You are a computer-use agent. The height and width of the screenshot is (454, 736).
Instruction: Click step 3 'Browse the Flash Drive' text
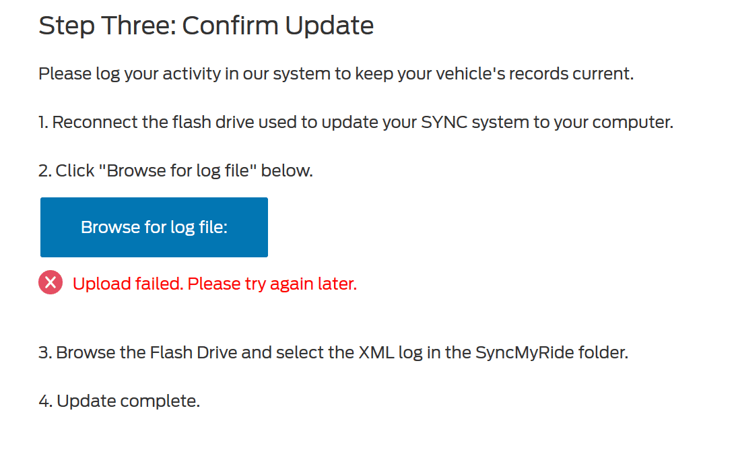(333, 352)
